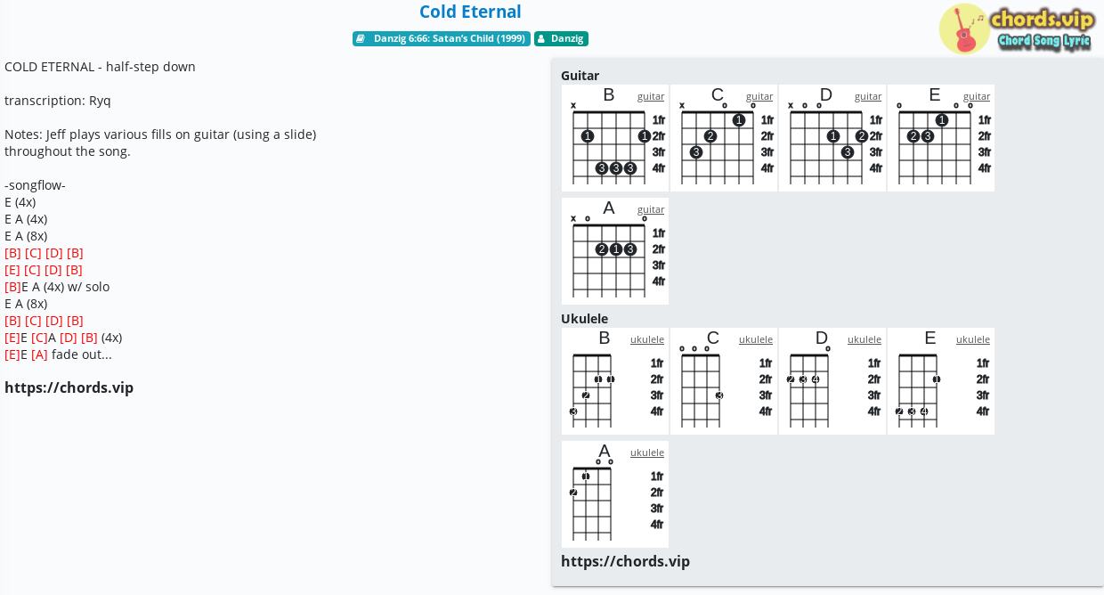Open the D guitar chord diagram
The width and height of the screenshot is (1104, 595).
(x=832, y=138)
